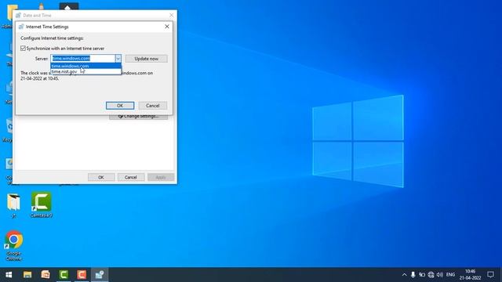Cancel the Internet Time Settings dialog

(153, 106)
